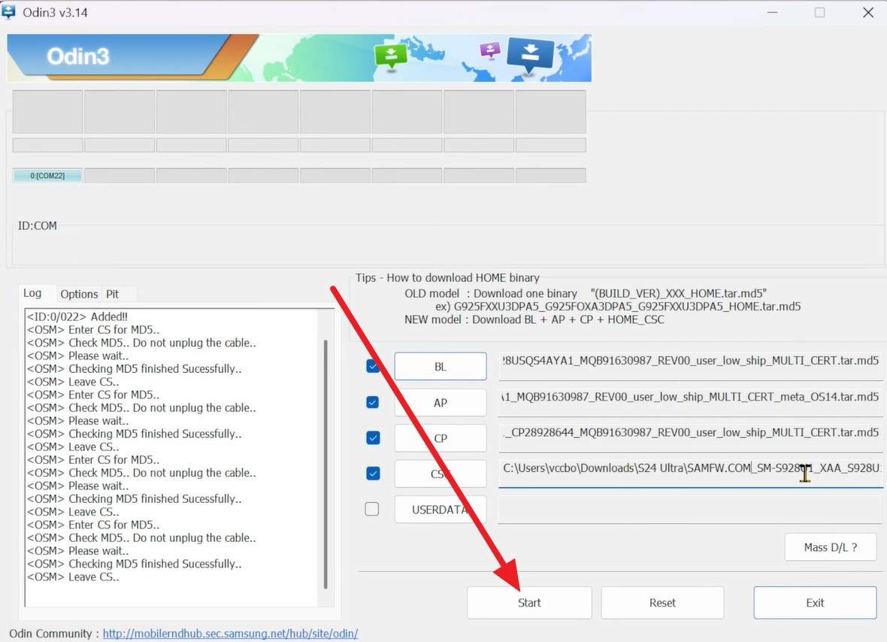Image resolution: width=887 pixels, height=642 pixels.
Task: Uncheck the AP checkbox
Action: click(x=373, y=402)
